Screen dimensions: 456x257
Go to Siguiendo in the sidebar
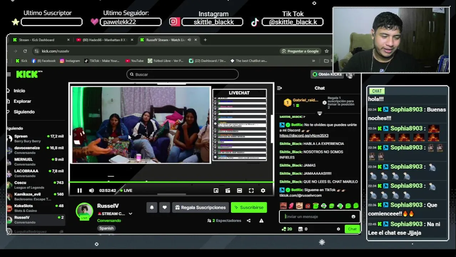pyautogui.click(x=24, y=112)
